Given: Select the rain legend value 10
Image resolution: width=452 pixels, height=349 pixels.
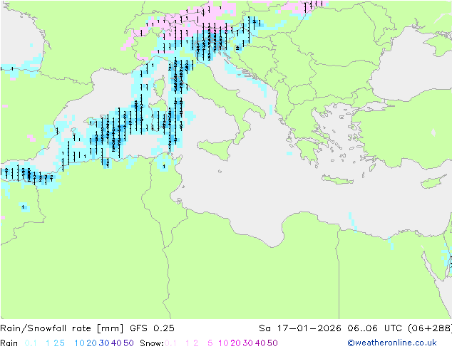Looking at the screenshot, I should click(79, 343).
